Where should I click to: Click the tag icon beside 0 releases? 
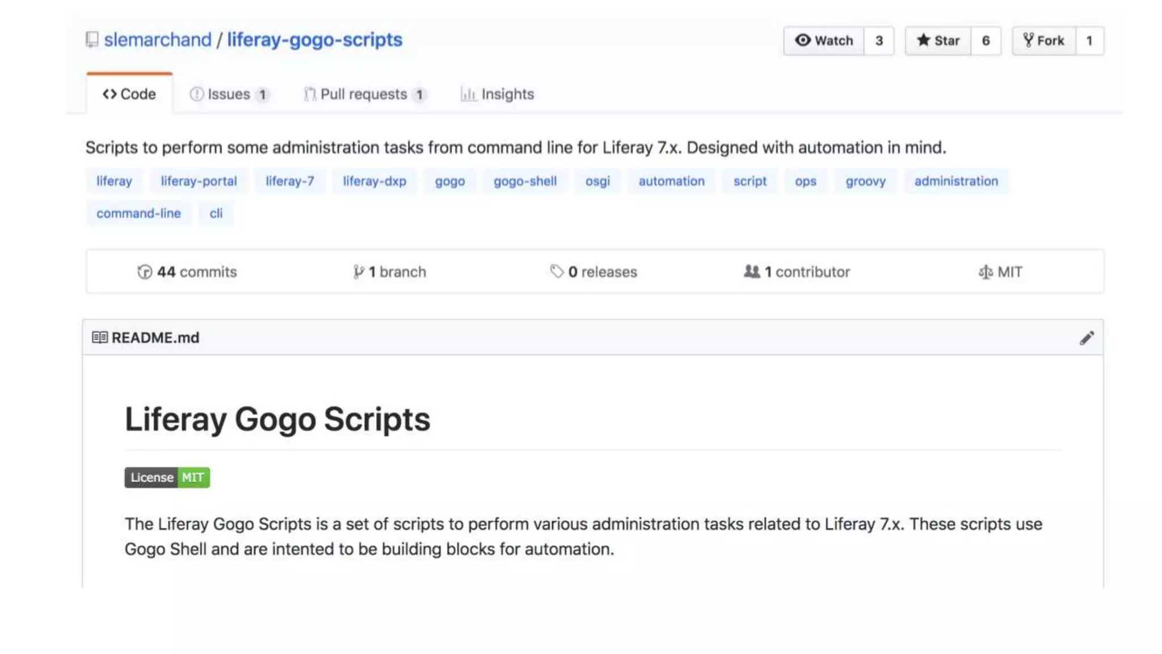pyautogui.click(x=557, y=271)
